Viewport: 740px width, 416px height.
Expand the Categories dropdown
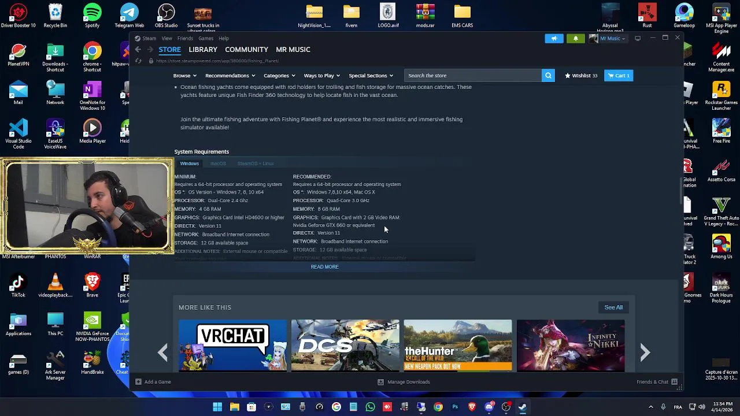coord(279,76)
